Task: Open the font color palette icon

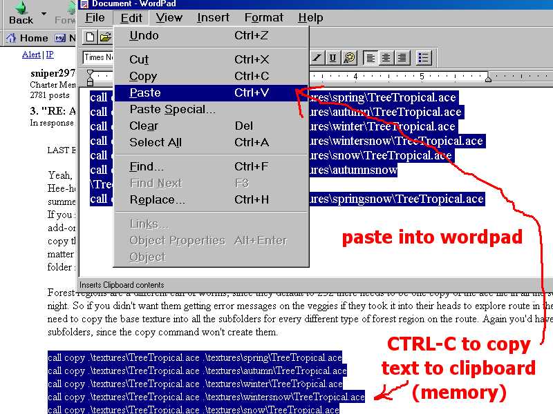Action: (x=349, y=58)
